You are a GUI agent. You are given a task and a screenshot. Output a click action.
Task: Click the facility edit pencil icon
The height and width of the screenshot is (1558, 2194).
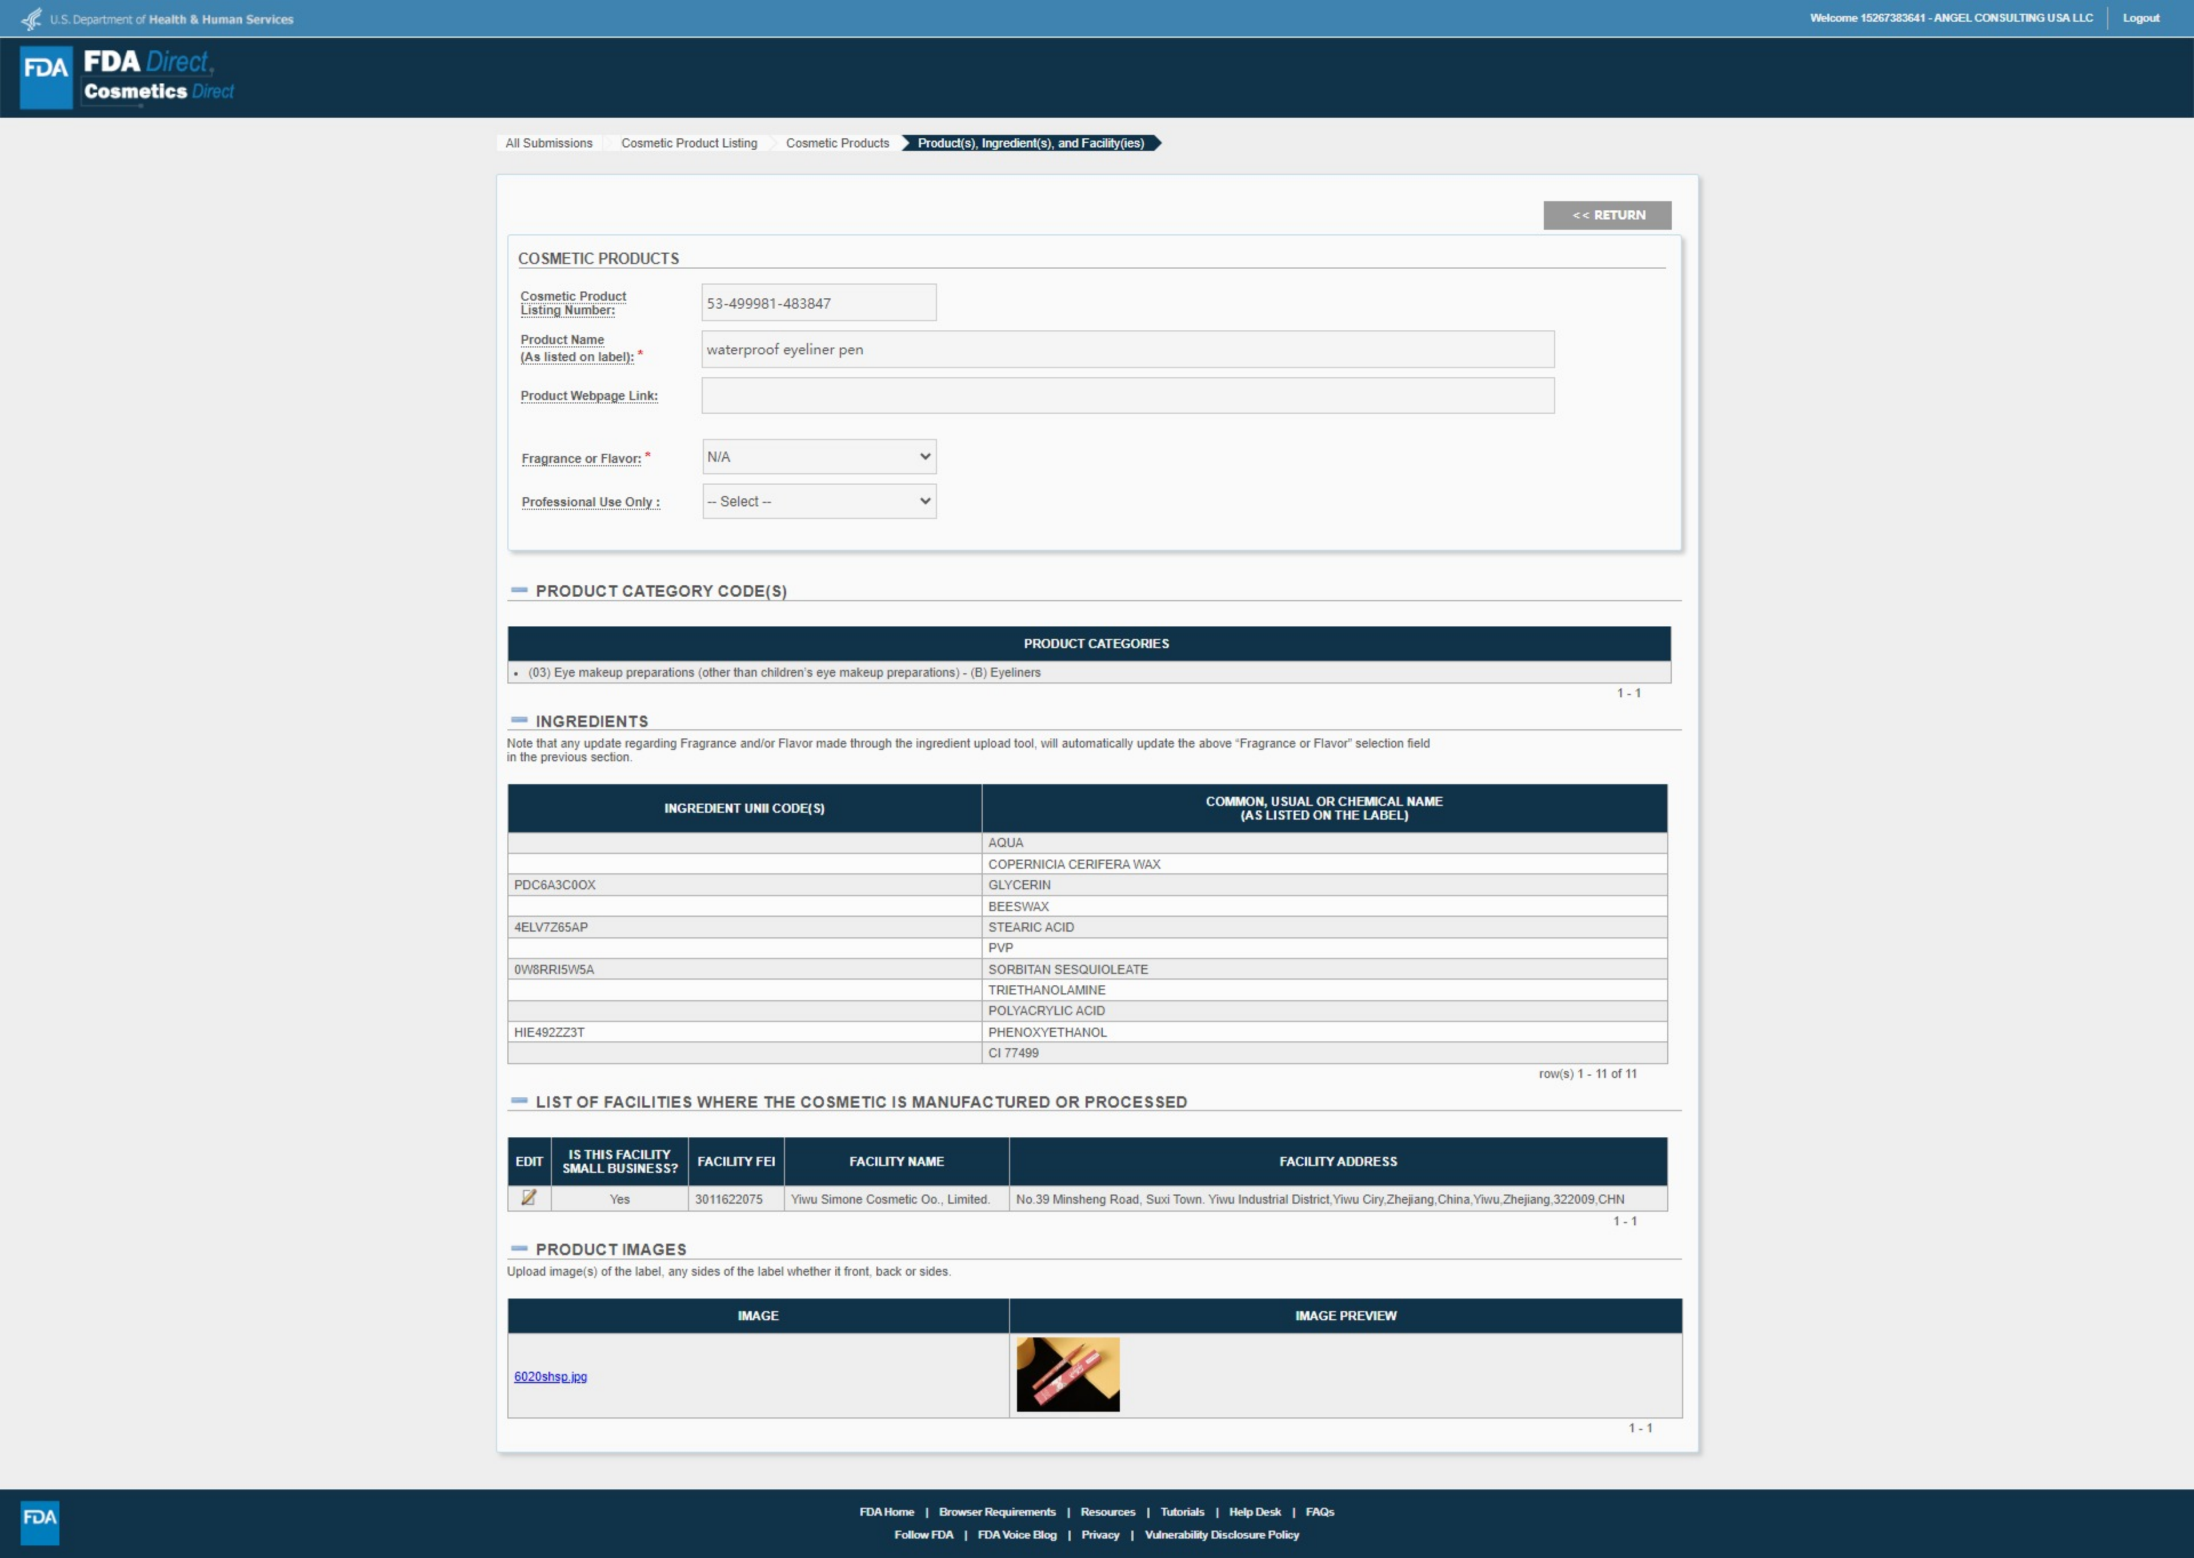(x=529, y=1197)
